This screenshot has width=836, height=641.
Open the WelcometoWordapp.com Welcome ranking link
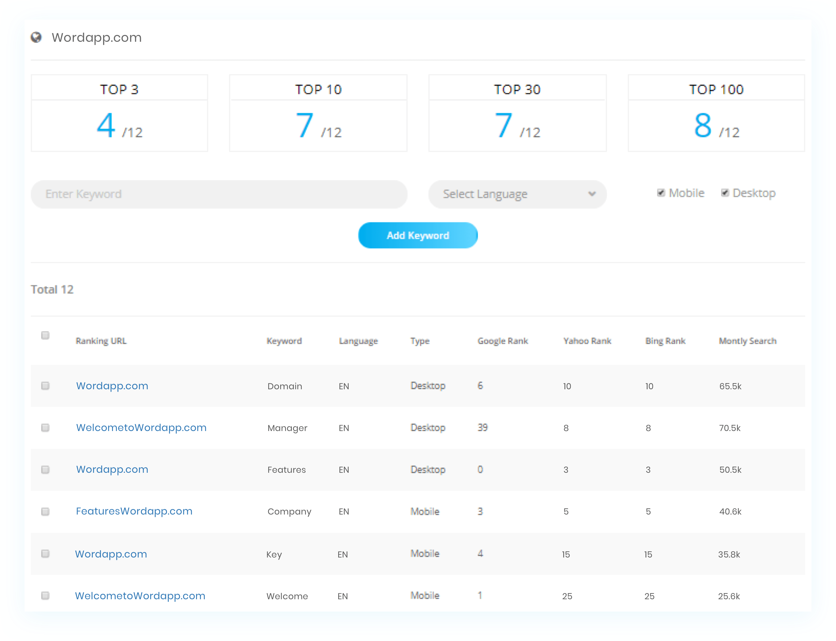point(140,596)
